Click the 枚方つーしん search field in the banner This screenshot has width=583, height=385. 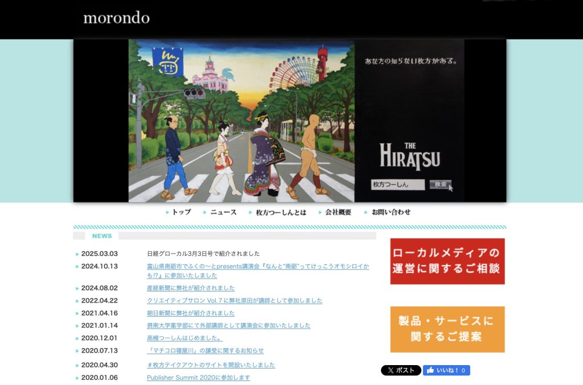pyautogui.click(x=398, y=185)
